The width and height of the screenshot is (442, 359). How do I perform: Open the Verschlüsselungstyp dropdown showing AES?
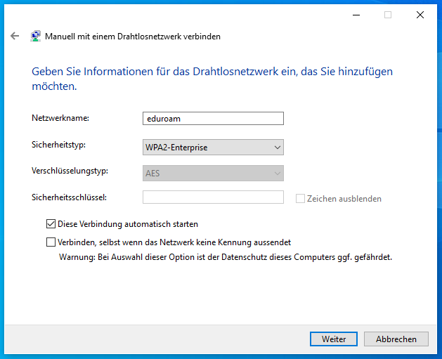coord(213,173)
